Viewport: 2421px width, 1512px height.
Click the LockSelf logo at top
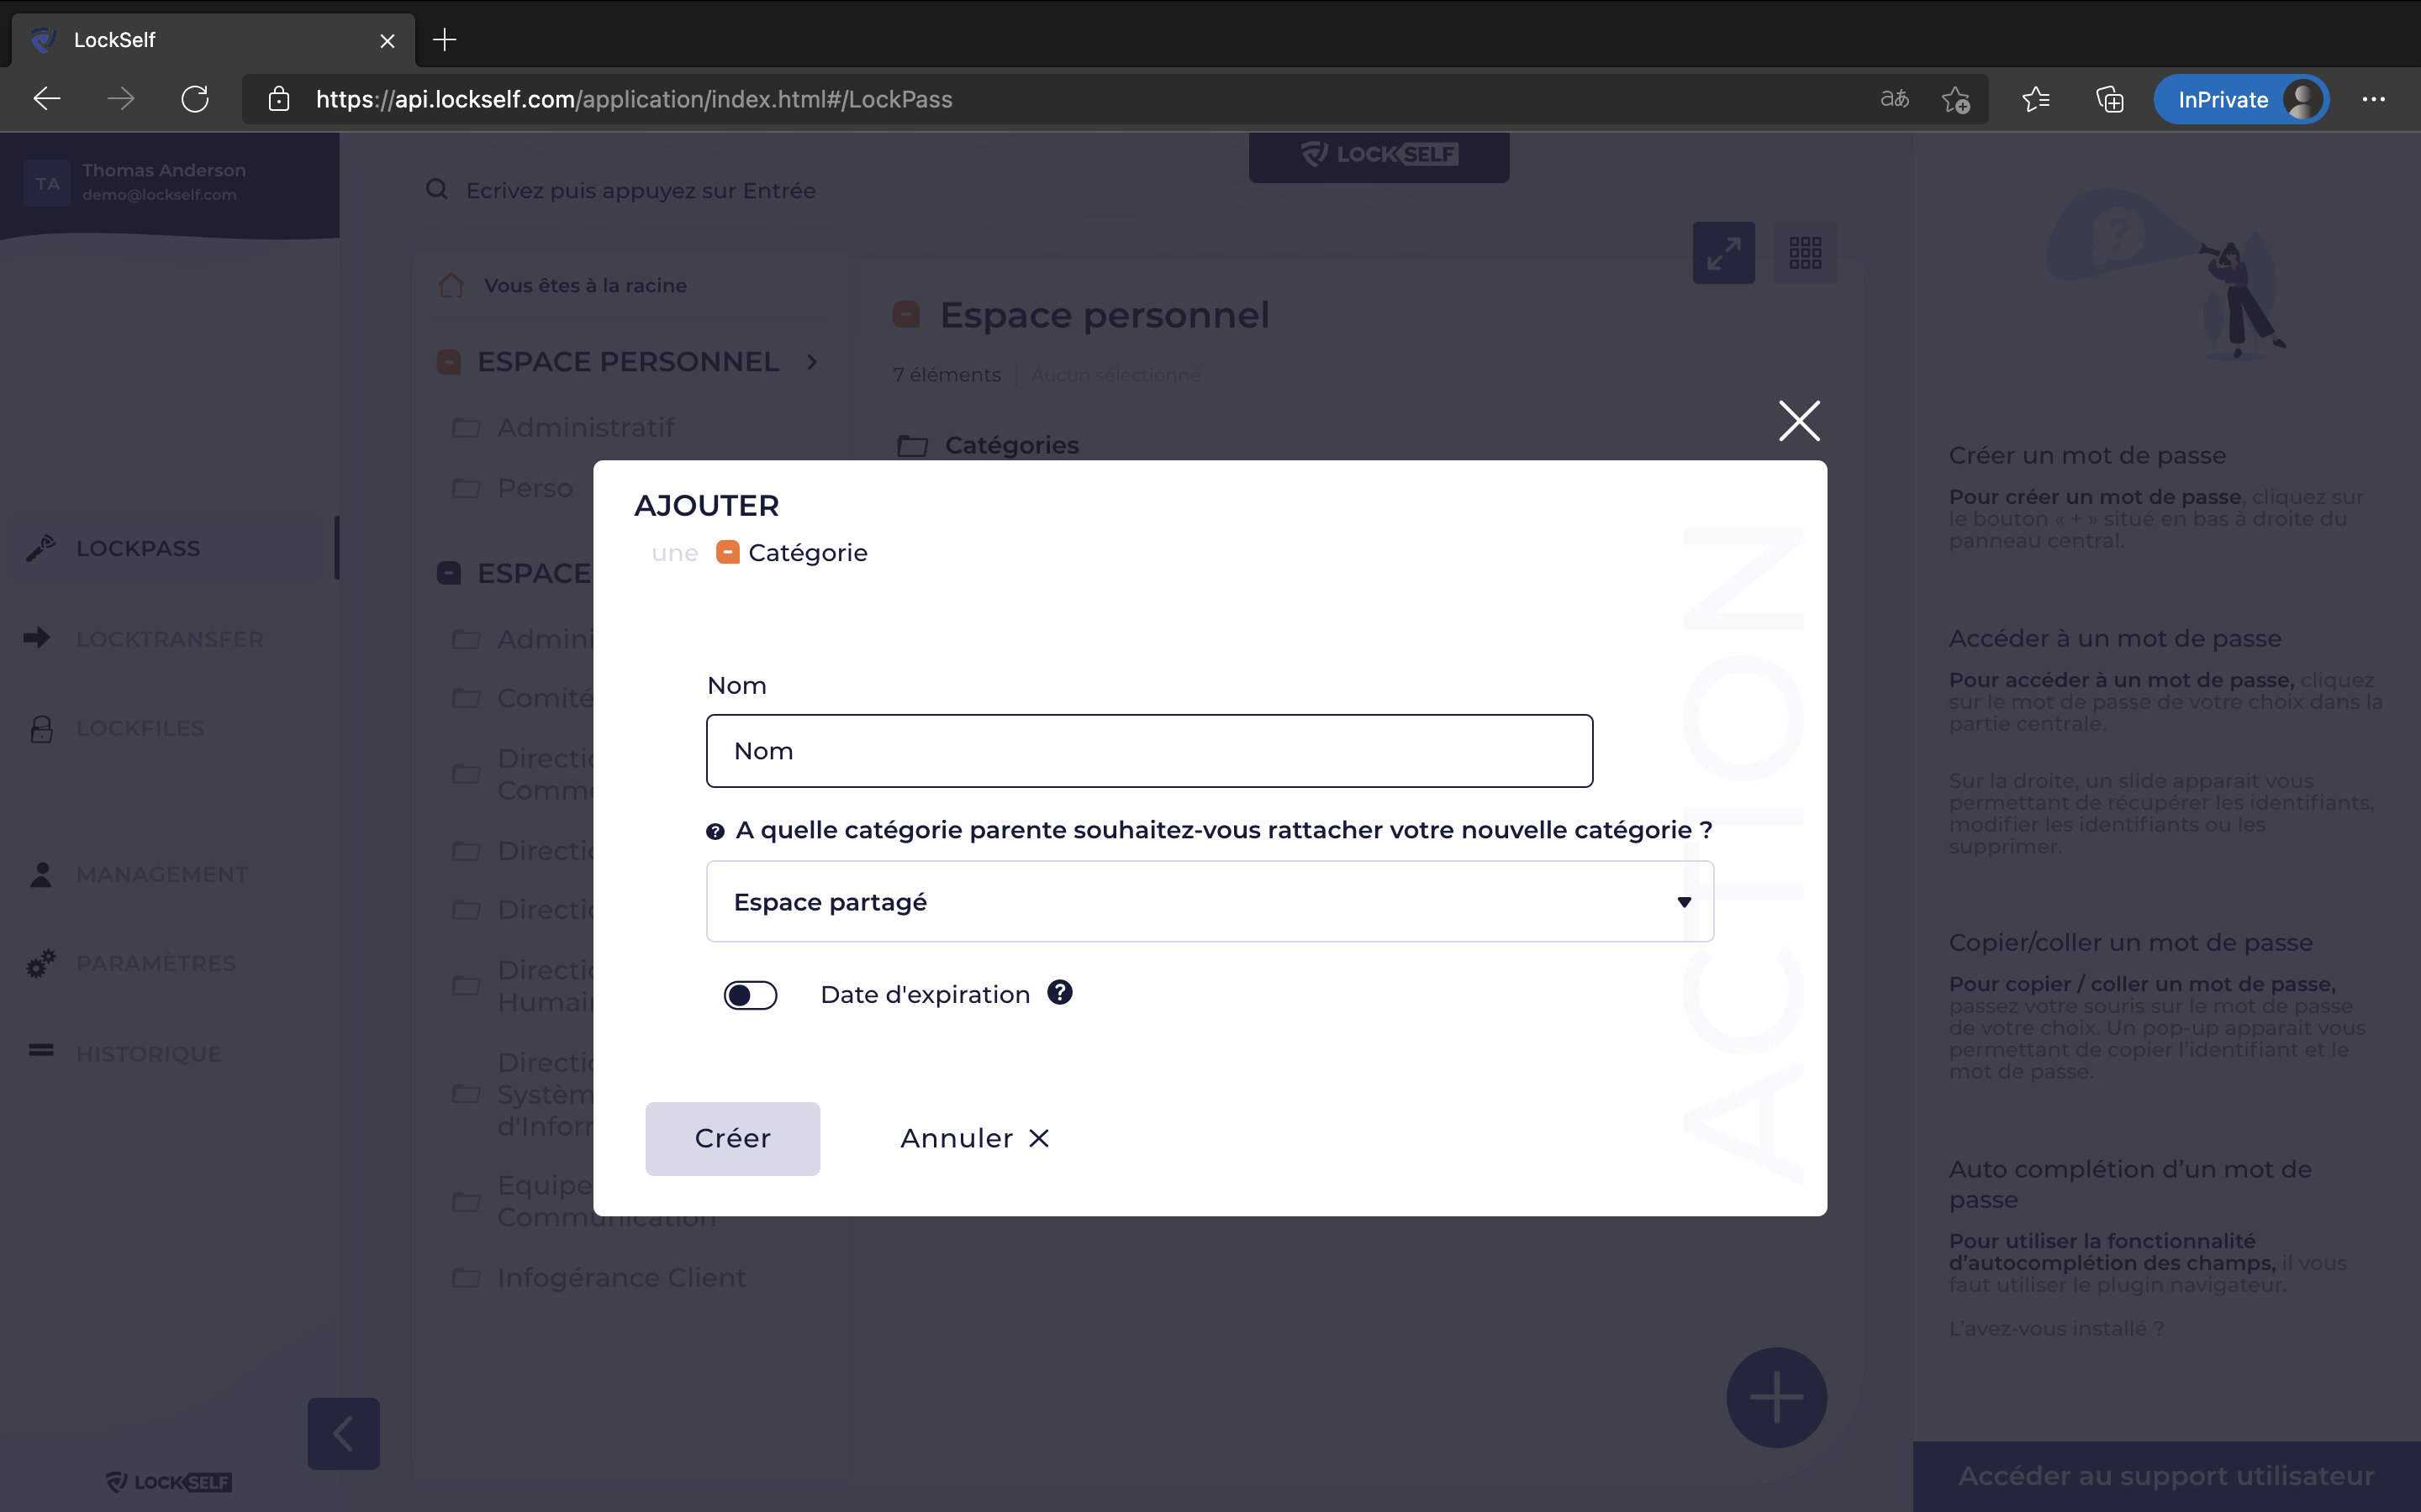click(1379, 154)
